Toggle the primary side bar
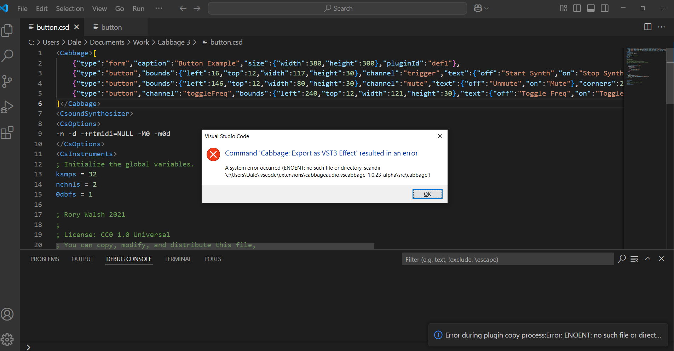The image size is (674, 351). (577, 9)
